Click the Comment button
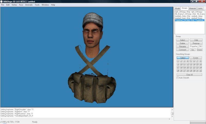 click(x=183, y=50)
